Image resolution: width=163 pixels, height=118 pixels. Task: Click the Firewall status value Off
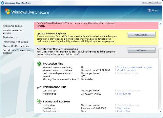tap(83, 76)
